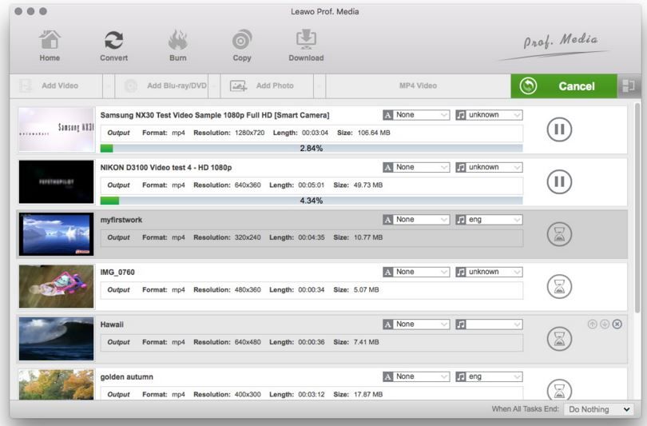647x426 pixels.
Task: Switch to the Convert module
Action: (113, 46)
